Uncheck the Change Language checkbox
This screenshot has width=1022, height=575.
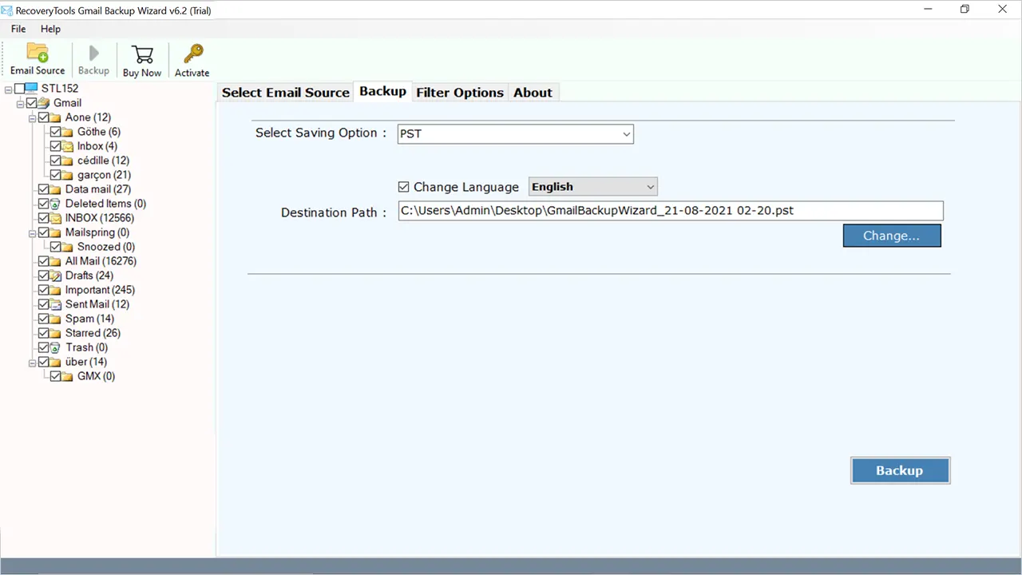point(403,187)
